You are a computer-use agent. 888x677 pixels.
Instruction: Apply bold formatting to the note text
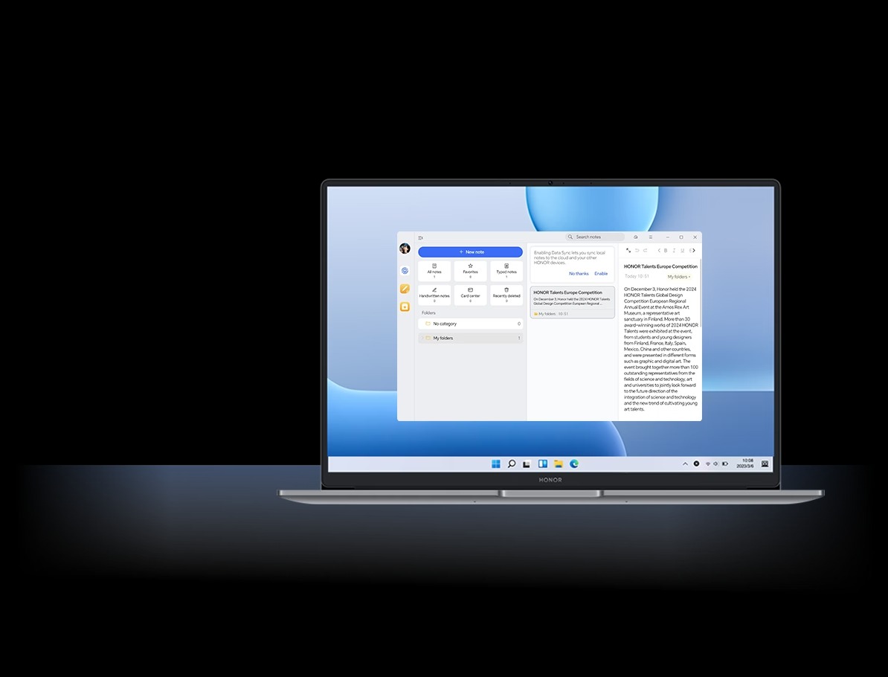point(666,251)
